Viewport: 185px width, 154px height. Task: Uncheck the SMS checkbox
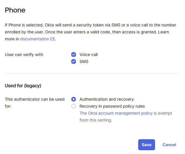74,61
